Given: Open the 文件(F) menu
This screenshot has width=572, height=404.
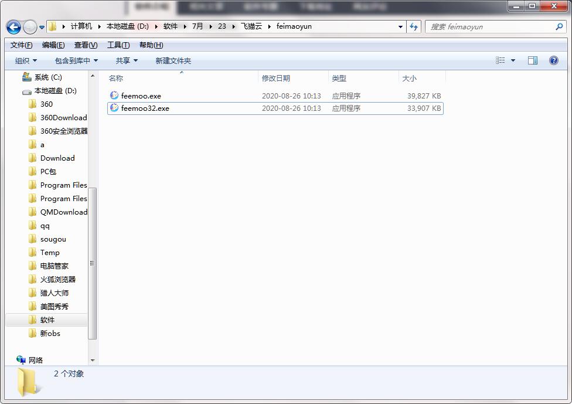Looking at the screenshot, I should 21,45.
